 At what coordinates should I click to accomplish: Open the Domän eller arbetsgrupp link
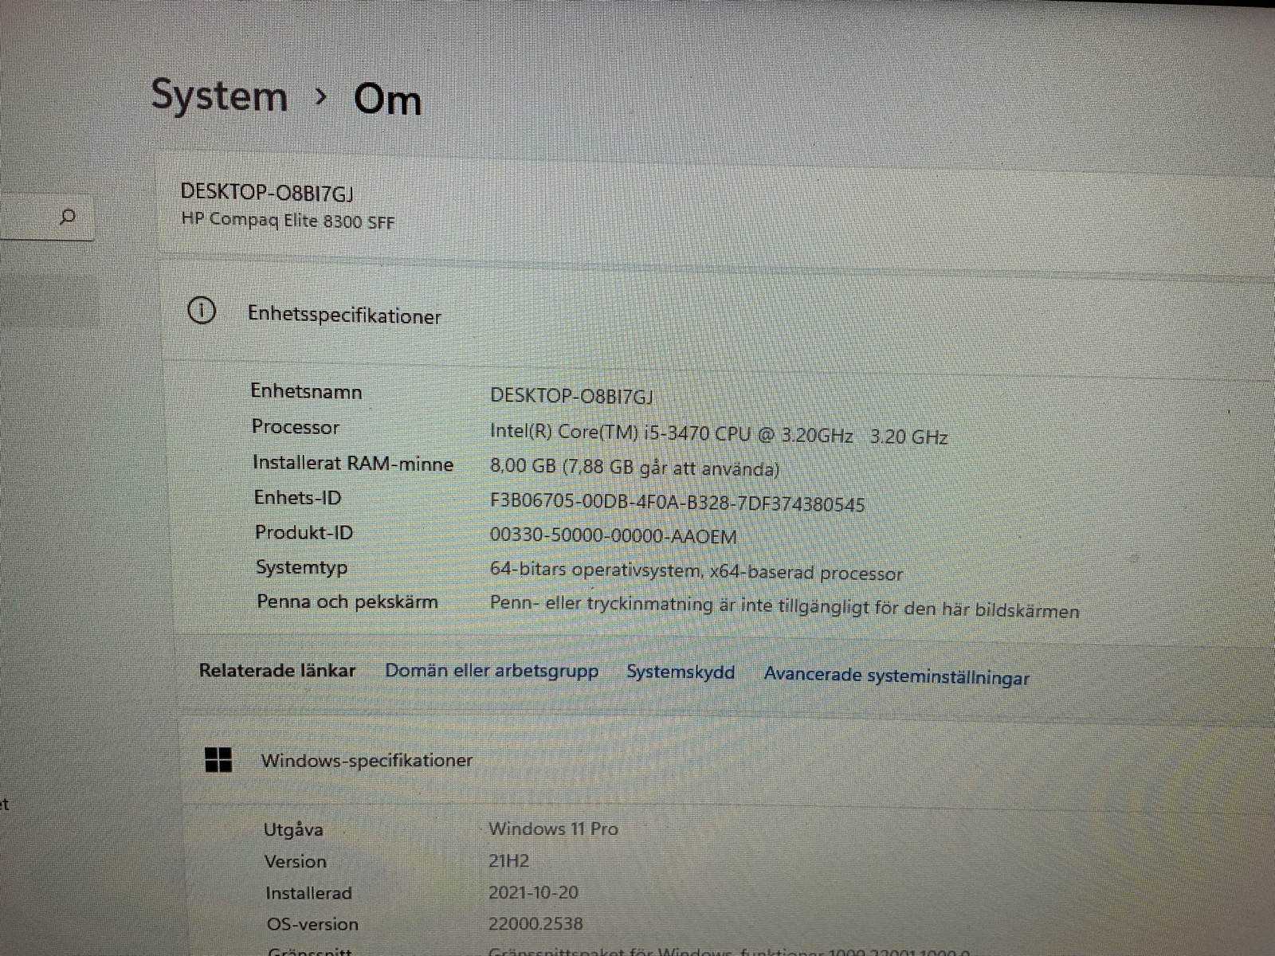click(491, 671)
